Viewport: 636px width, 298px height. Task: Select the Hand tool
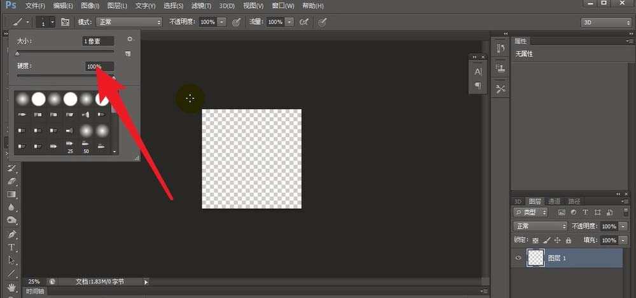pyautogui.click(x=11, y=287)
